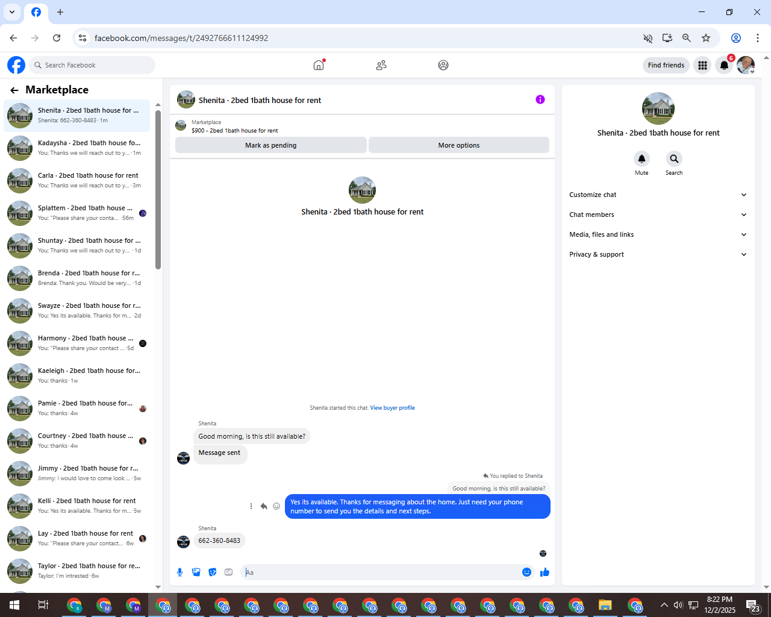Go back from Marketplace with arrow
The image size is (771, 617).
point(14,90)
